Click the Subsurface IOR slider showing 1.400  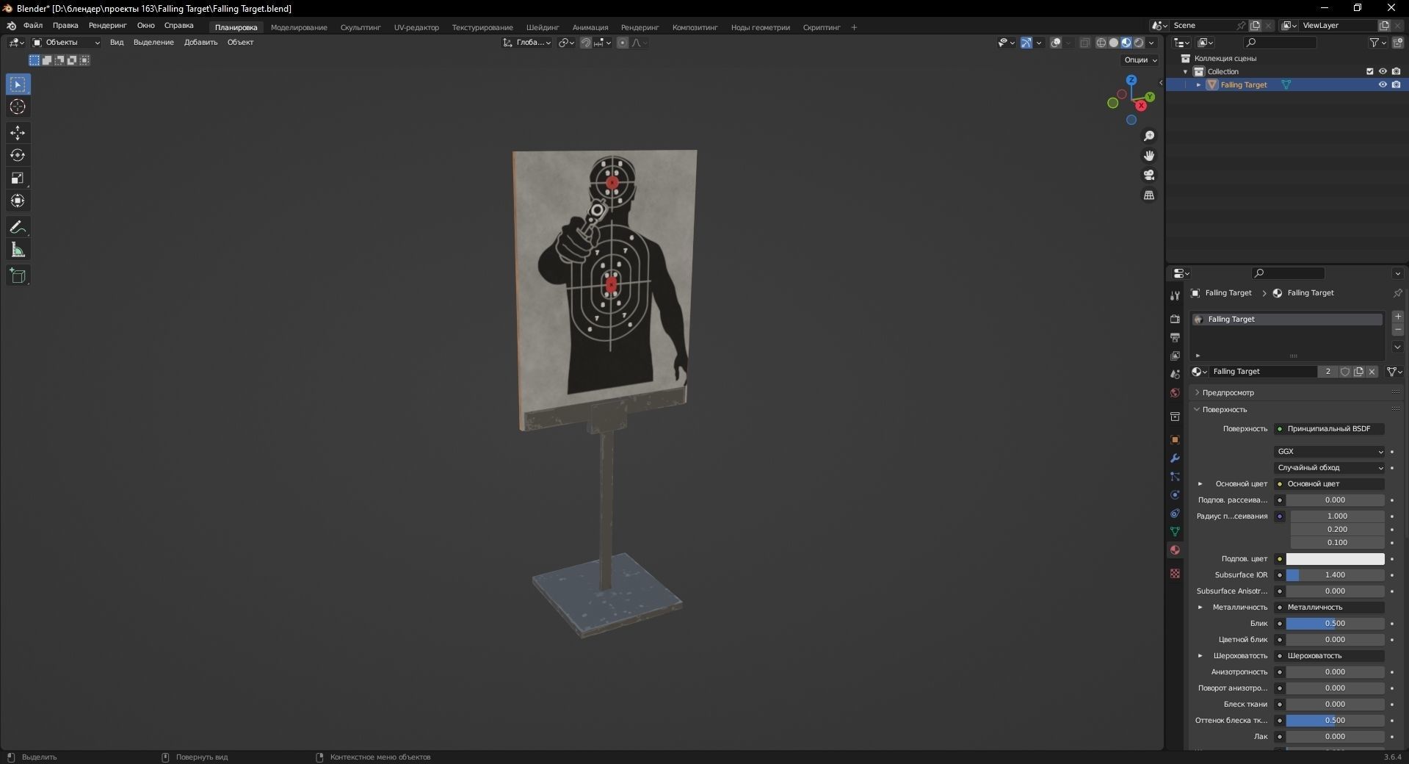point(1335,575)
